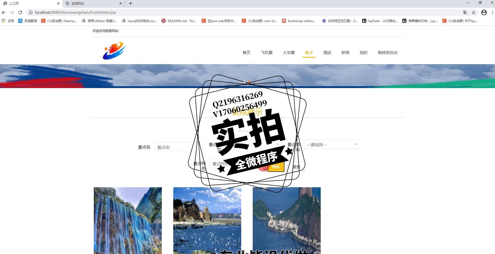
Task: Go to 首页 in the navigation
Action: [246, 53]
